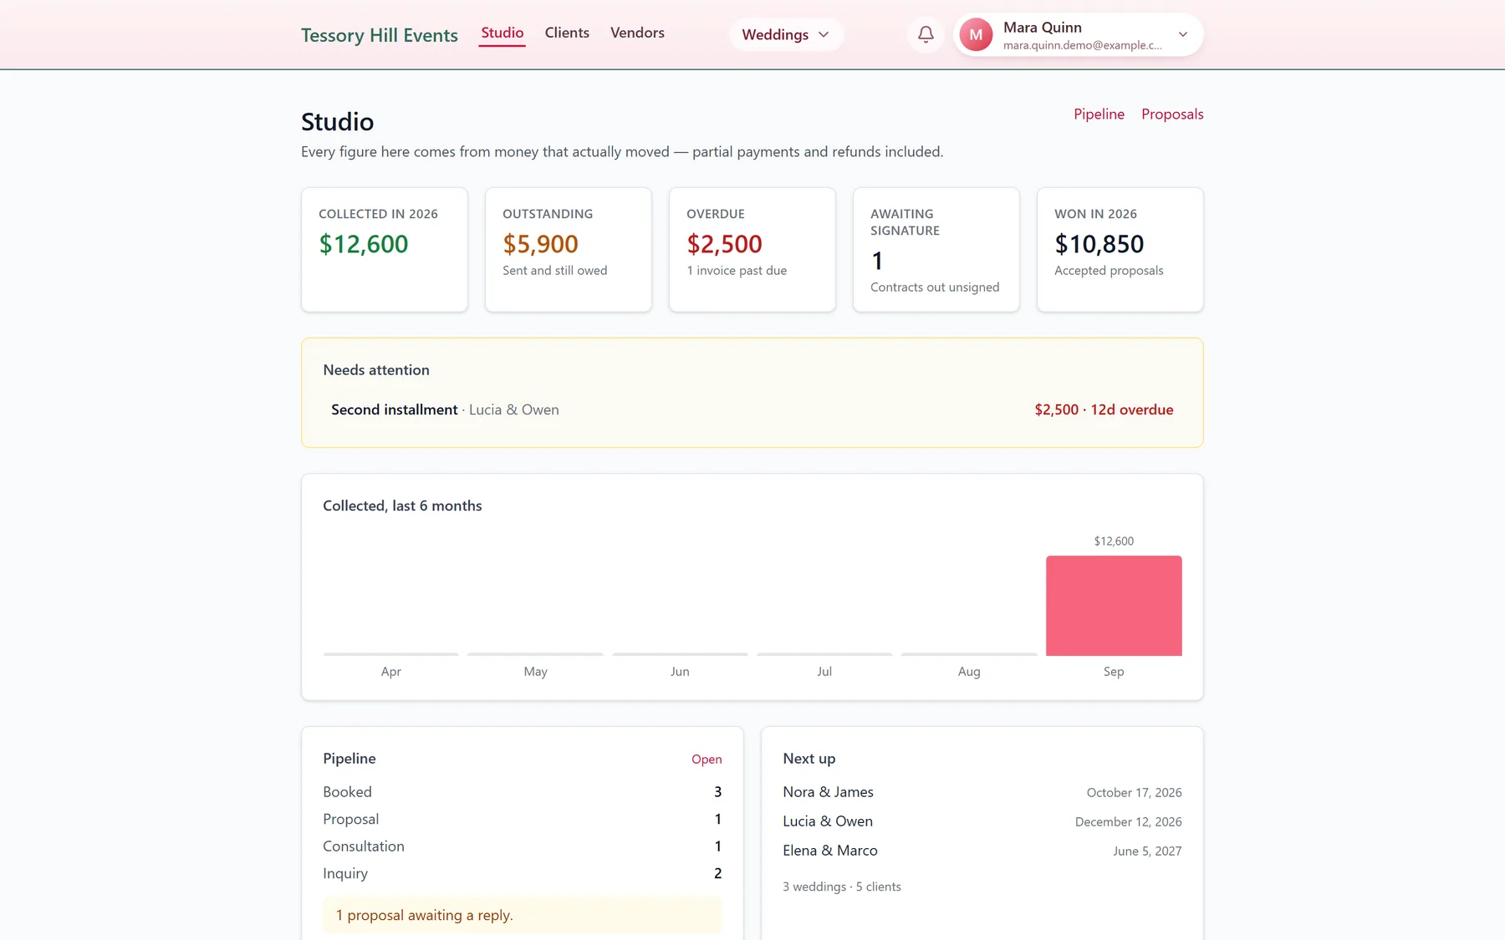The height and width of the screenshot is (940, 1505).
Task: Follow the Pipeline link at top right
Action: [x=1099, y=114]
